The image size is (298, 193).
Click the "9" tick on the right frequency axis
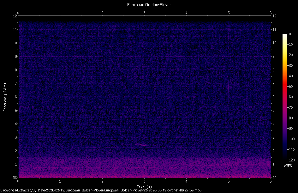[273, 56]
